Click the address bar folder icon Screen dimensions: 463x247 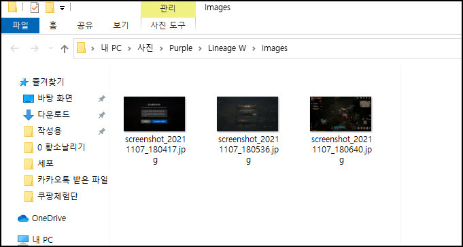(81, 48)
